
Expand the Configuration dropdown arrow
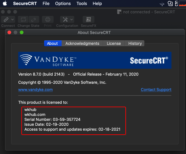71,20
